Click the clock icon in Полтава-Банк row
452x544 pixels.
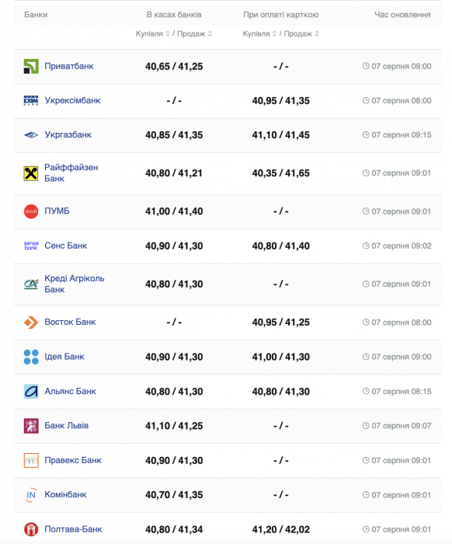[366, 529]
